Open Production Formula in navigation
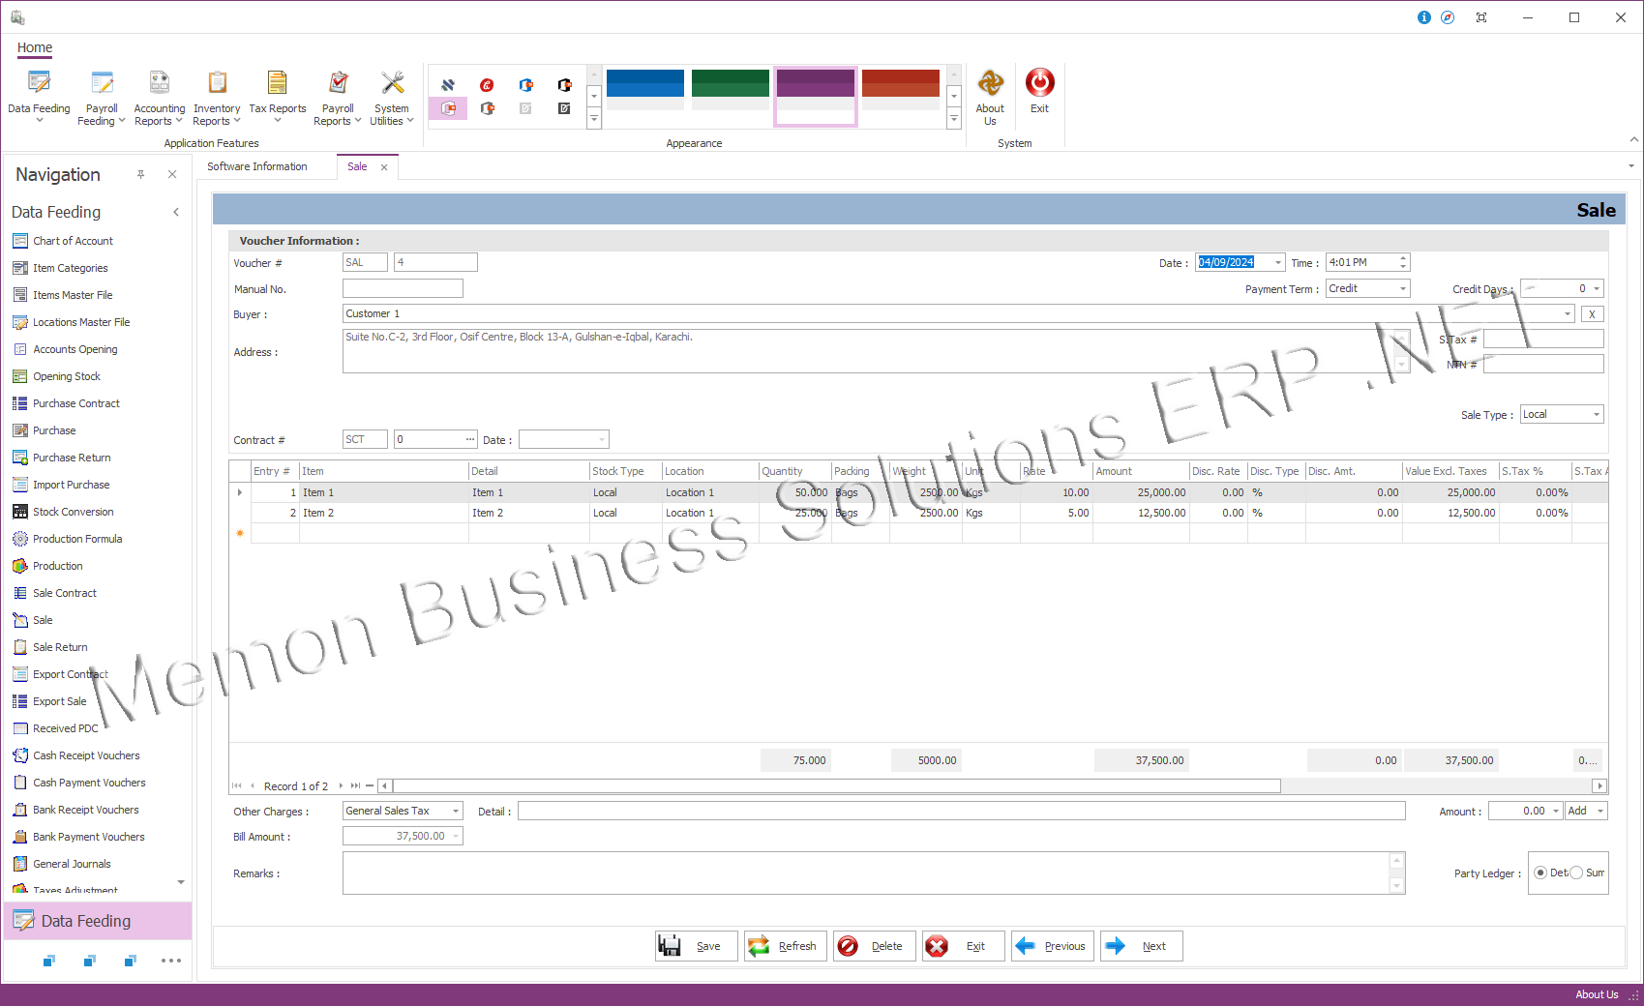 click(x=77, y=539)
